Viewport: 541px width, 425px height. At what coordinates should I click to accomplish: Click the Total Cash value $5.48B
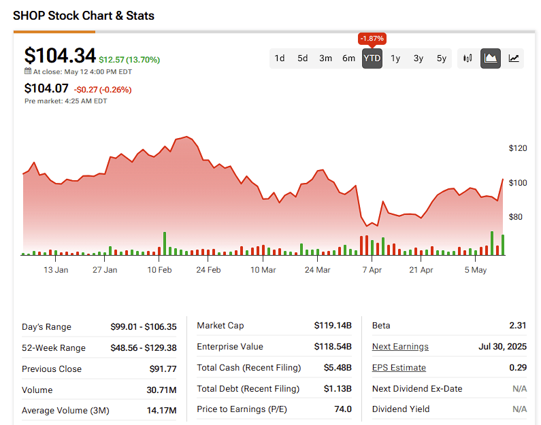pyautogui.click(x=338, y=367)
